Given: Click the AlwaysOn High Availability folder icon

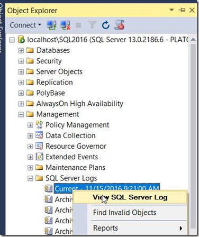Looking at the screenshot, I should point(30,104).
